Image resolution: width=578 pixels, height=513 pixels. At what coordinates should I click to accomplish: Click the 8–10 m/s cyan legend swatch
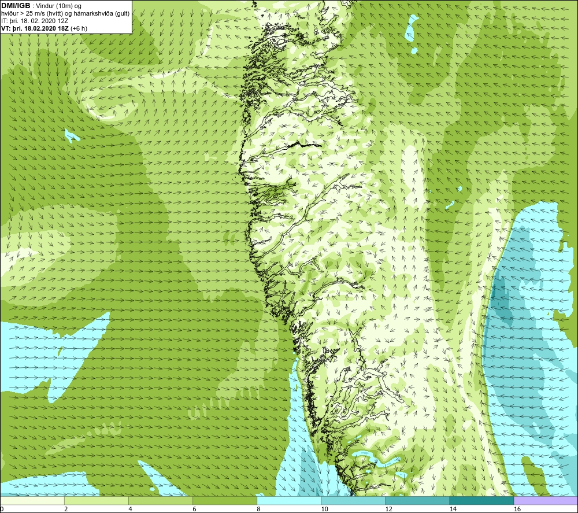pos(289,501)
